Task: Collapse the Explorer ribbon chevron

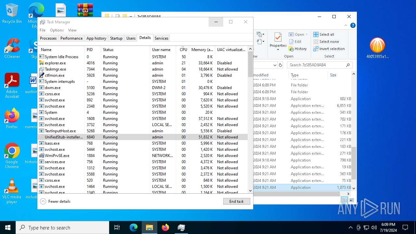Action: tap(346, 25)
